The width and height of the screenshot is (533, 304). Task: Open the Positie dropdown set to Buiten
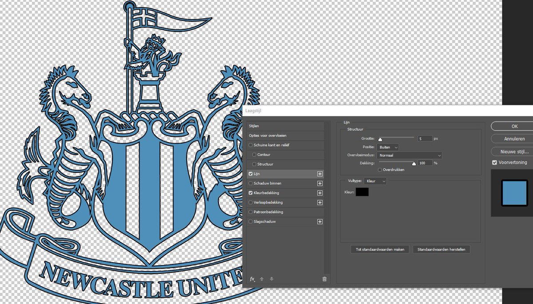pos(388,147)
